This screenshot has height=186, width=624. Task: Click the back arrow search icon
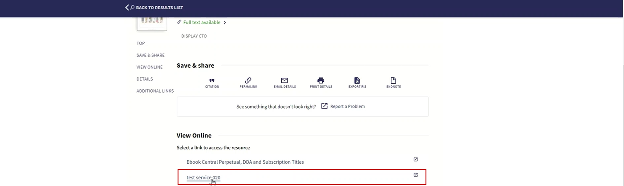click(130, 8)
